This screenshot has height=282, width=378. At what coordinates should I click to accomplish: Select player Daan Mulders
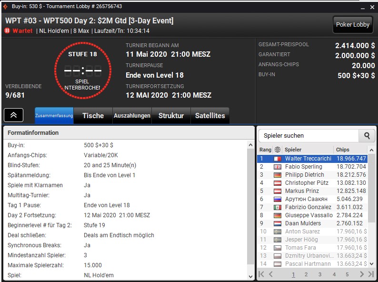(x=312, y=223)
